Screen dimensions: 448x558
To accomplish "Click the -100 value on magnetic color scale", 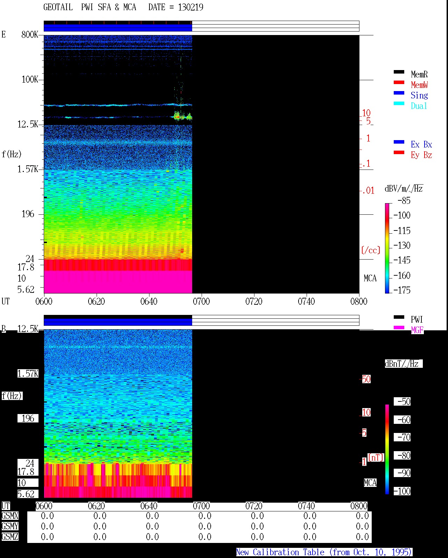I will (x=402, y=491).
